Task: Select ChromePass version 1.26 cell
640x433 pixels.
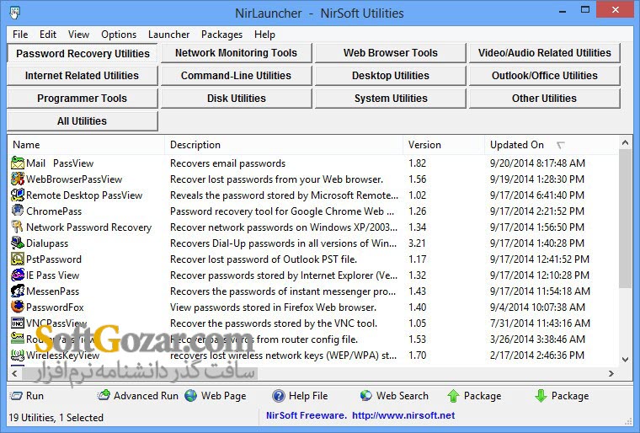Action: pos(417,211)
